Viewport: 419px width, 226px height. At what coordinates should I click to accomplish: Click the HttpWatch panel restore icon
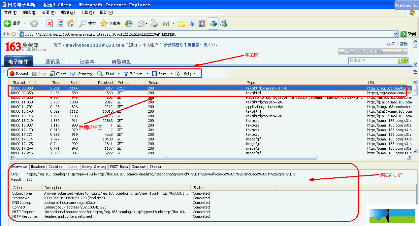tap(415, 72)
